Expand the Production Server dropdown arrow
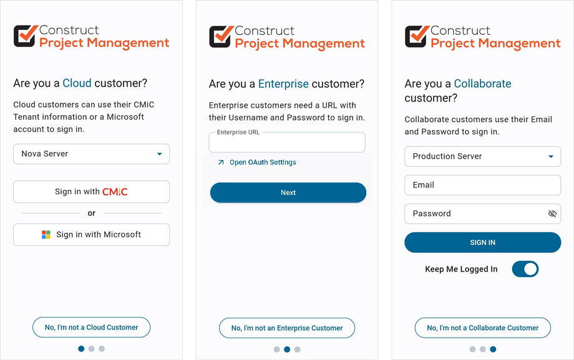The height and width of the screenshot is (360, 574). point(550,156)
